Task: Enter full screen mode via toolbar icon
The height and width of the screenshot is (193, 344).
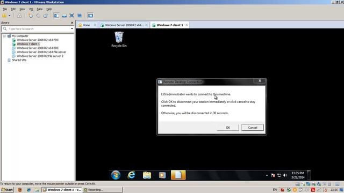Action: (x=71, y=16)
